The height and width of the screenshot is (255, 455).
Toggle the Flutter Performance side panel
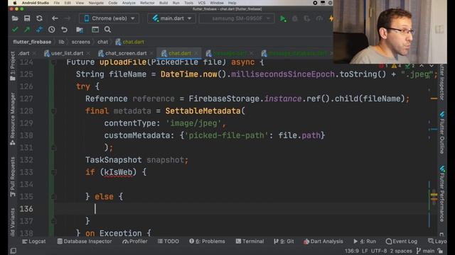[x=441, y=193]
